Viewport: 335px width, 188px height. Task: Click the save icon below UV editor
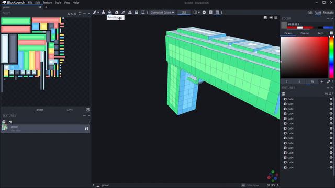click(x=88, y=110)
